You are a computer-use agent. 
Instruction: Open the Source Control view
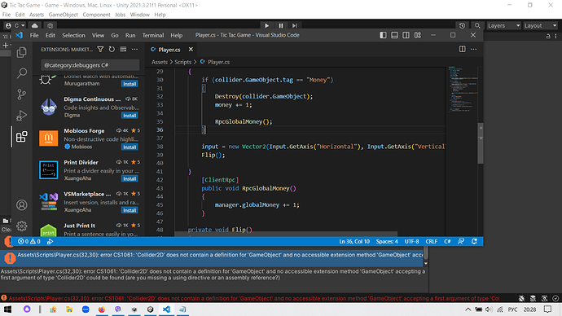click(21, 94)
